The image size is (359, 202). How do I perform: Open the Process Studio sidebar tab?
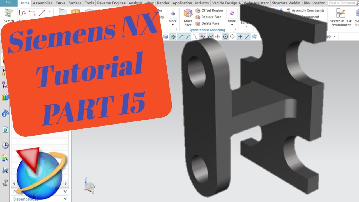pyautogui.click(x=5, y=170)
